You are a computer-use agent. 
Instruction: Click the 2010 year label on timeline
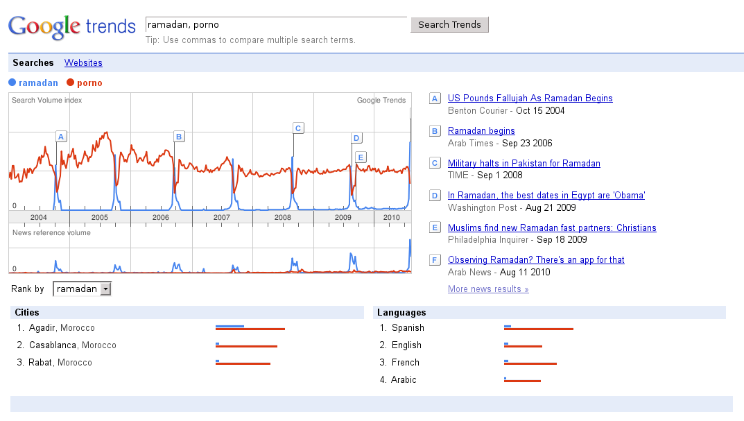pyautogui.click(x=392, y=217)
